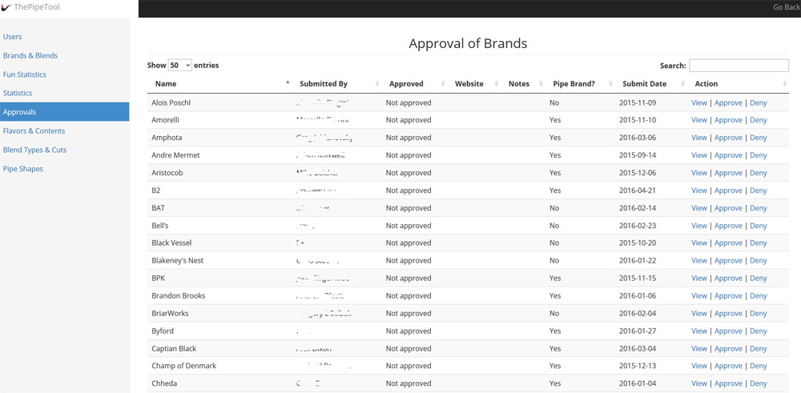View the BPK brand
The height and width of the screenshot is (393, 801).
[x=698, y=279]
